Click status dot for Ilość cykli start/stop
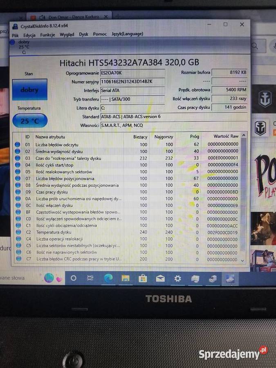This screenshot has height=368, width=276. pos(18,165)
